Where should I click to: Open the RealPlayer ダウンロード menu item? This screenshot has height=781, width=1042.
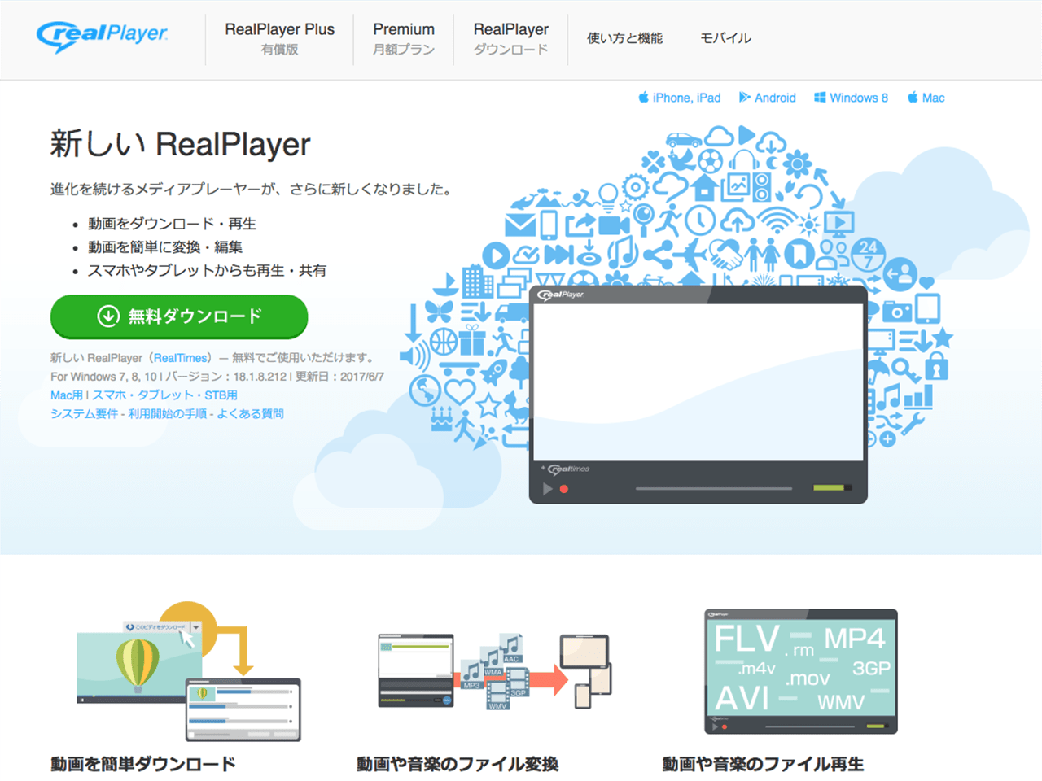click(511, 38)
